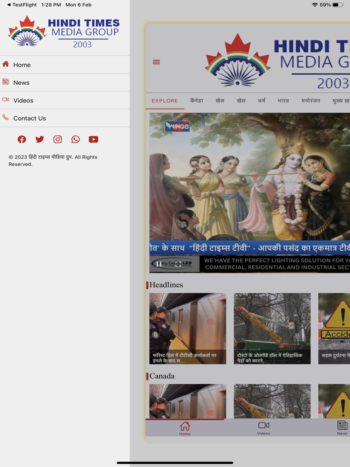The image size is (350, 467).
Task: Tap the hamburger menu icon
Action: coord(156,62)
